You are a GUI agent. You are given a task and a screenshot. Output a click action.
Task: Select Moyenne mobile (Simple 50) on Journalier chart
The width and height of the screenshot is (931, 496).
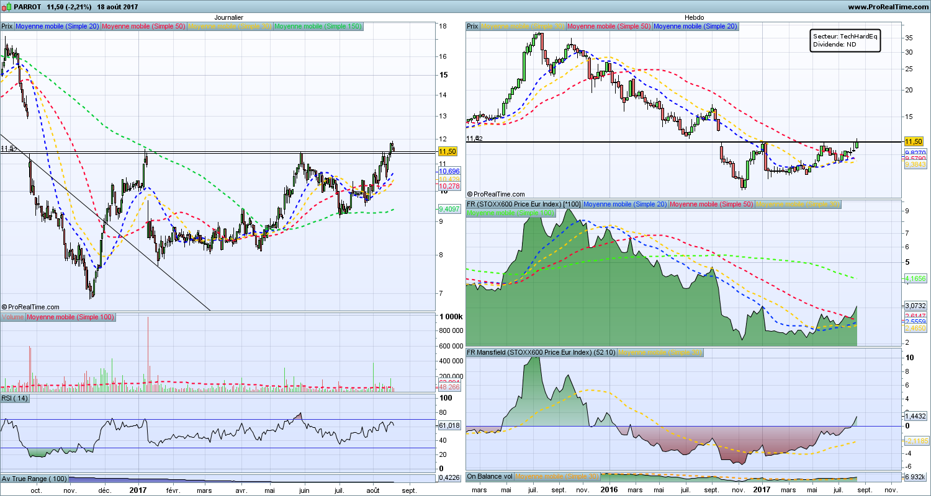(x=143, y=27)
